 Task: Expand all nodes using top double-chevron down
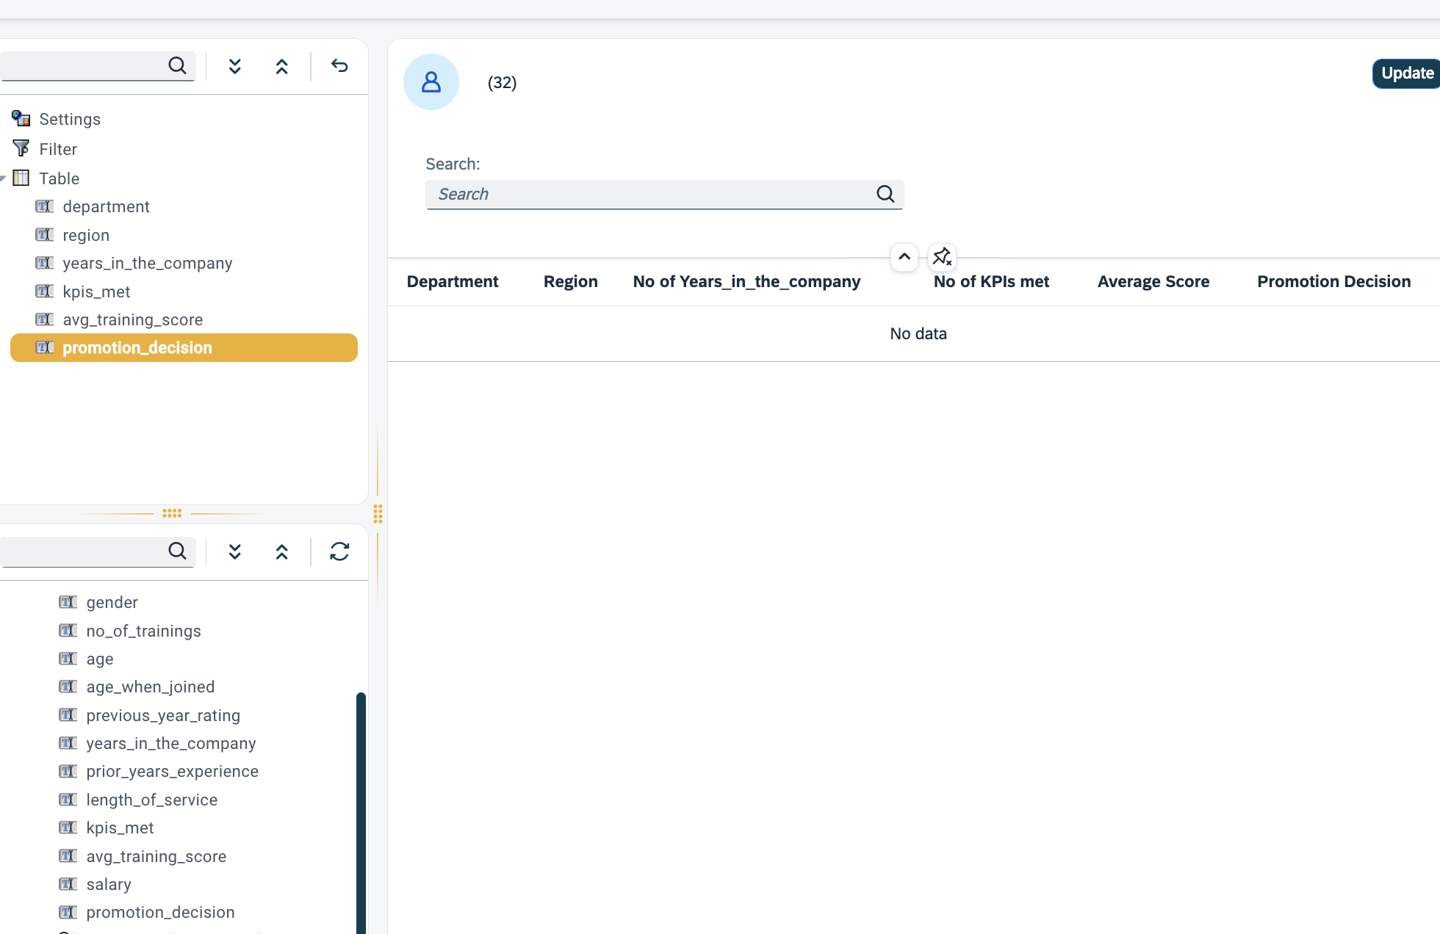pos(235,66)
